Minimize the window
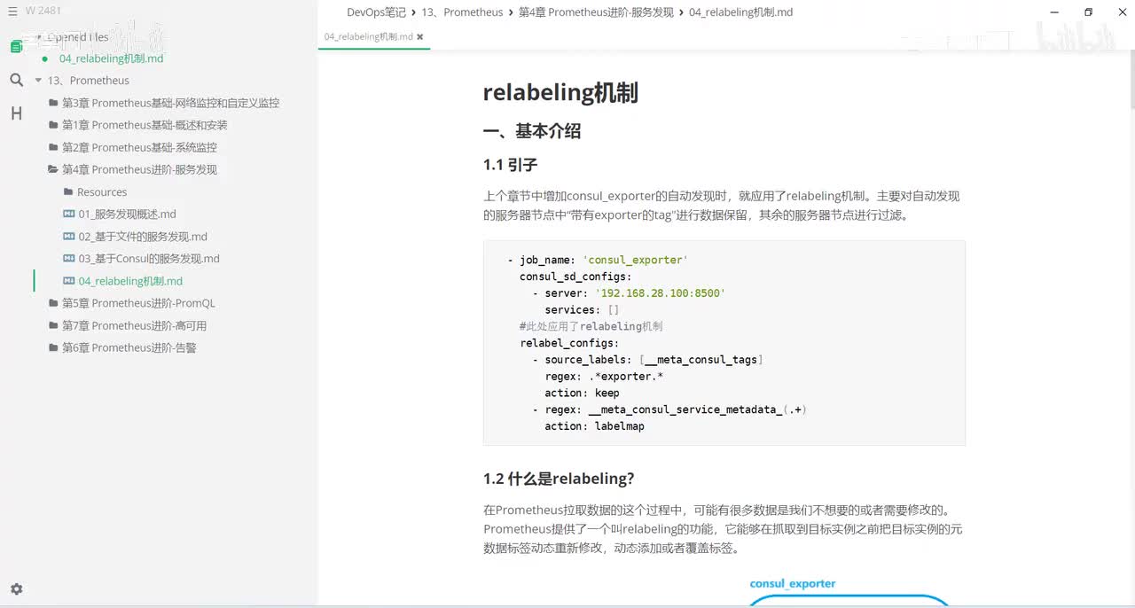 pyautogui.click(x=1053, y=12)
